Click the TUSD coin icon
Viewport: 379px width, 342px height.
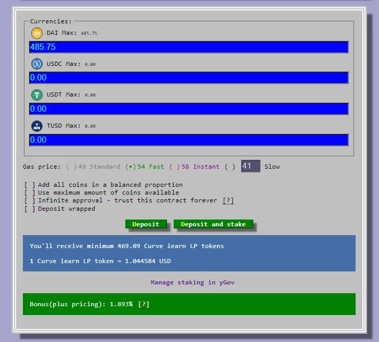pos(37,126)
